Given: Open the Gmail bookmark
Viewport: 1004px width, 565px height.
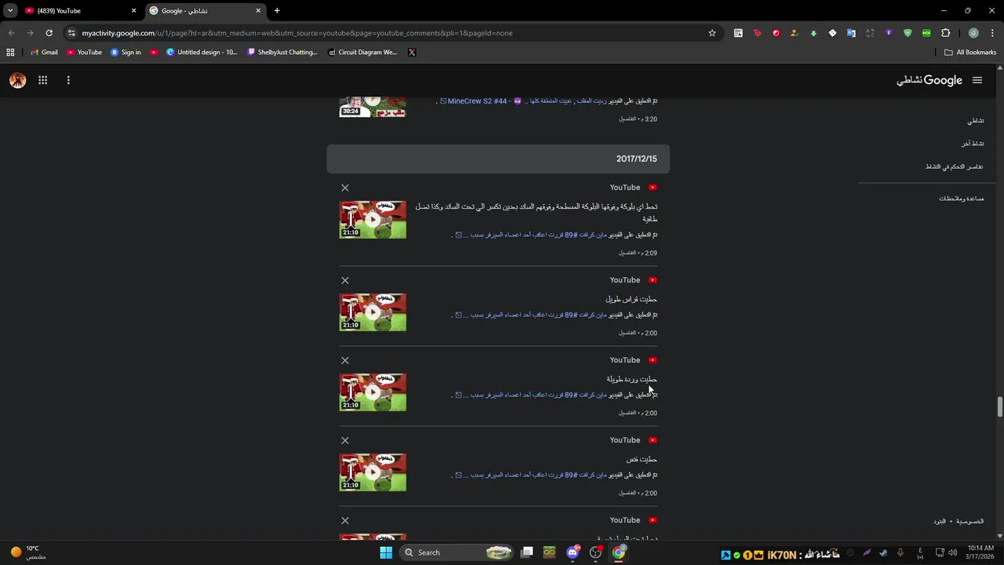Looking at the screenshot, I should tap(44, 53).
